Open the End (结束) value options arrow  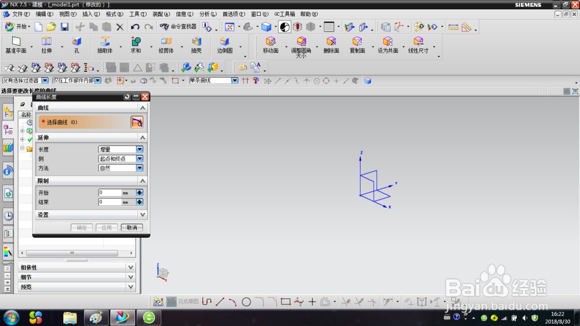pos(139,202)
